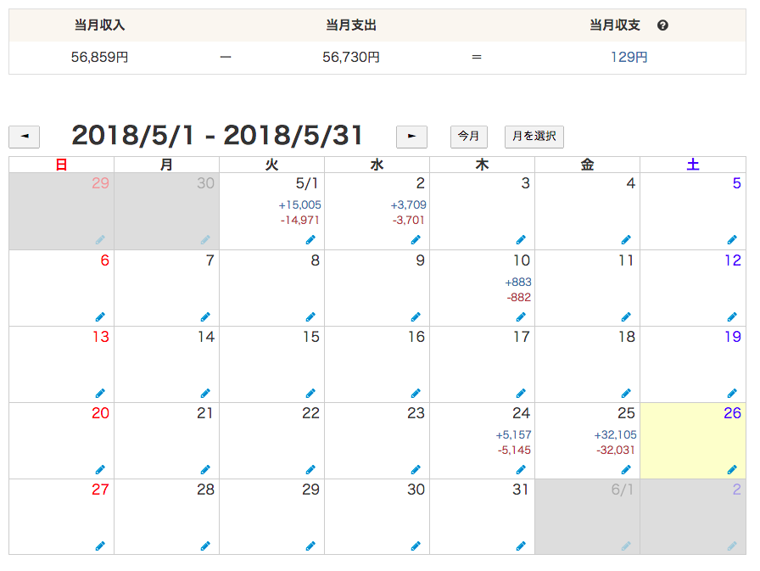Go to next month with right arrow

pos(411,137)
